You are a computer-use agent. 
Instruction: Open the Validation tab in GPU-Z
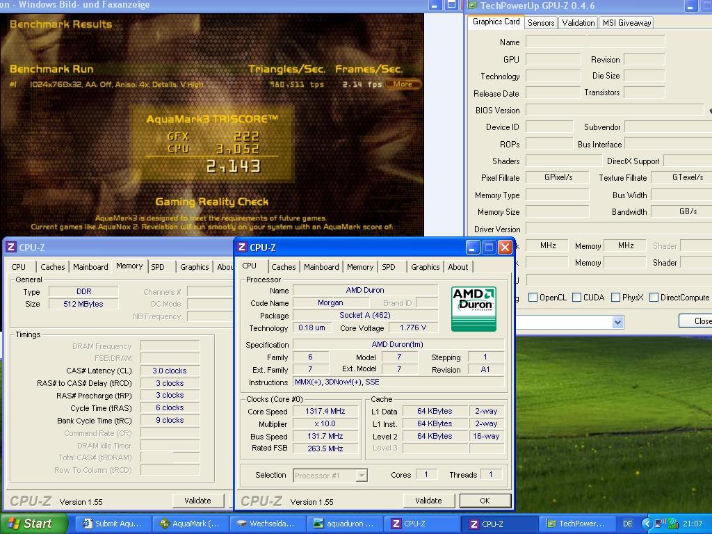578,23
